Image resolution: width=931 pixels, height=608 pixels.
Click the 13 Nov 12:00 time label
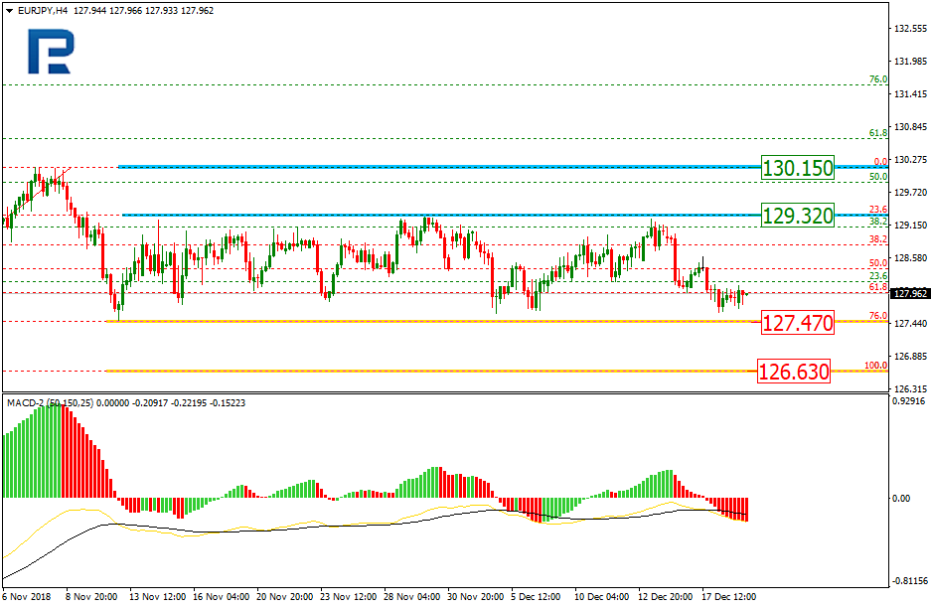[160, 597]
